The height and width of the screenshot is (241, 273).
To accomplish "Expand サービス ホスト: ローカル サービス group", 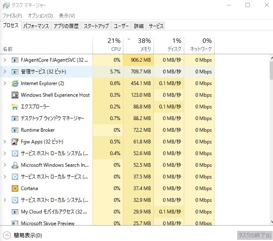I will coord(5,177).
